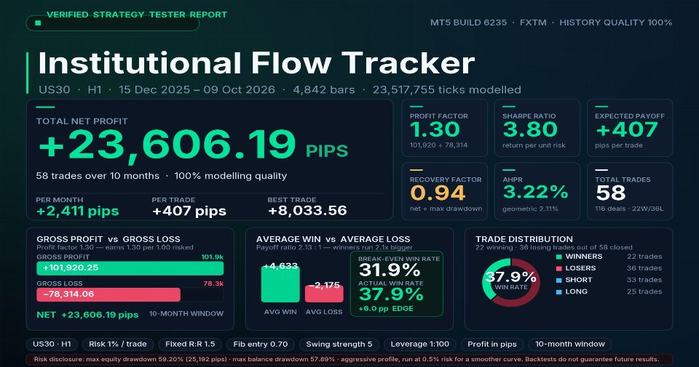The height and width of the screenshot is (367, 699).
Task: Select the HISTORY QUALITY 100% text
Action: 616,23
